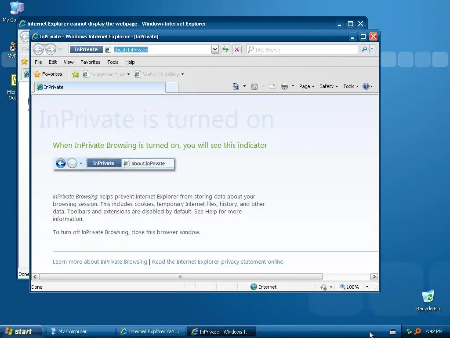Image resolution: width=450 pixels, height=338 pixels.
Task: Click horizontal scrollbar right arrow
Action: click(x=374, y=277)
